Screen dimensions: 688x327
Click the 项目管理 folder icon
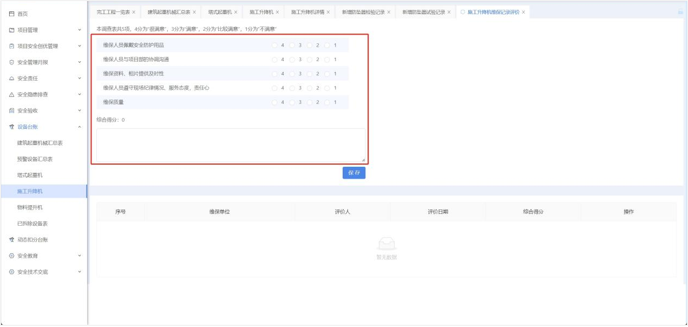coord(12,30)
